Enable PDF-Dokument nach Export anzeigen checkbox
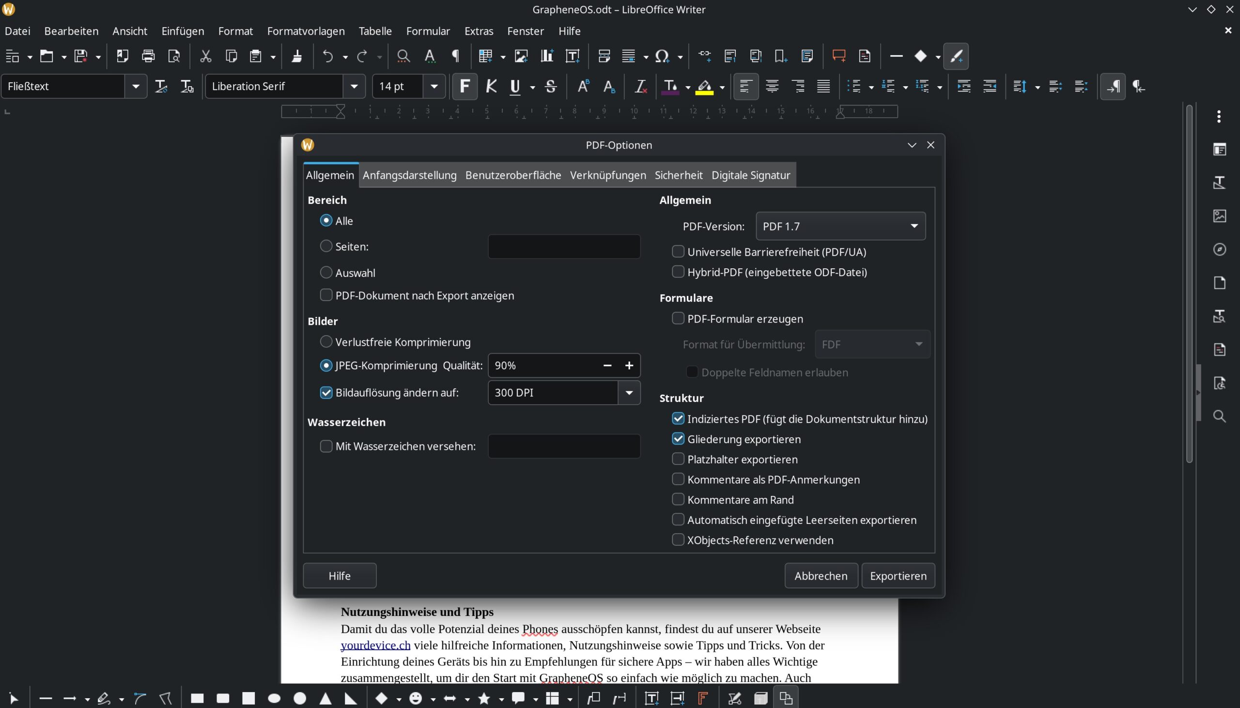 326,295
